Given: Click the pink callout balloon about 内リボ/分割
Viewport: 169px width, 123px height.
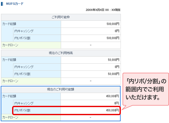Looking at the screenshot, I should pyautogui.click(x=146, y=89).
